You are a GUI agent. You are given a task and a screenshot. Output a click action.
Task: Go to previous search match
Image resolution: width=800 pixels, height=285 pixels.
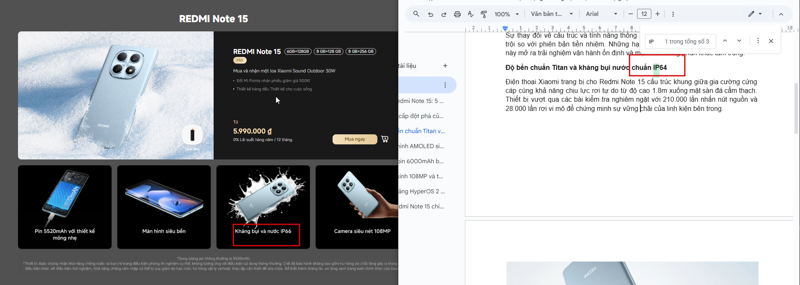coord(725,41)
